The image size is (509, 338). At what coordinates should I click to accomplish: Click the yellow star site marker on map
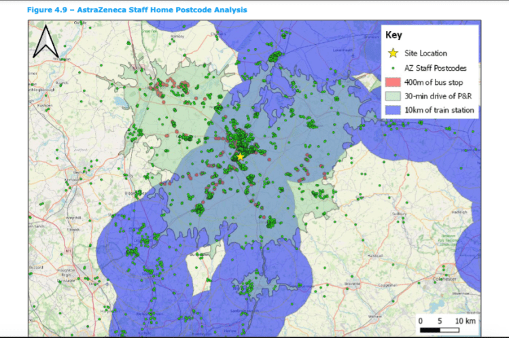[240, 156]
